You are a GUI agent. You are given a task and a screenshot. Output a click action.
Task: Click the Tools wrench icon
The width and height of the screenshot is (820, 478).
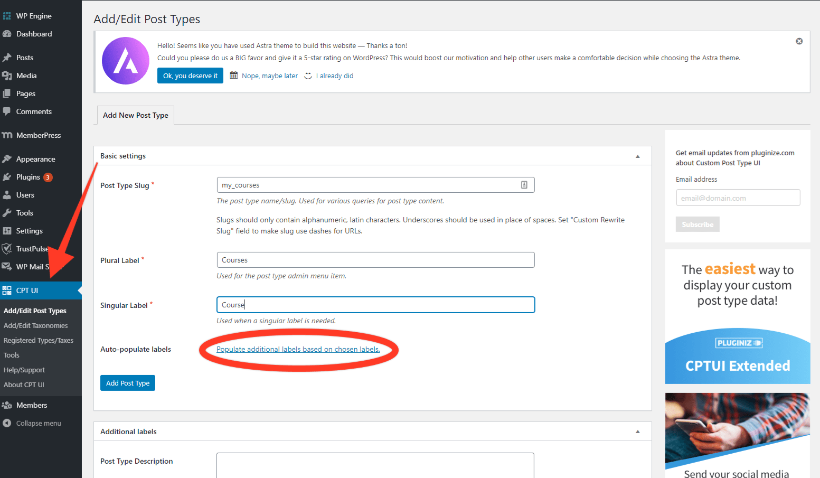click(7, 213)
